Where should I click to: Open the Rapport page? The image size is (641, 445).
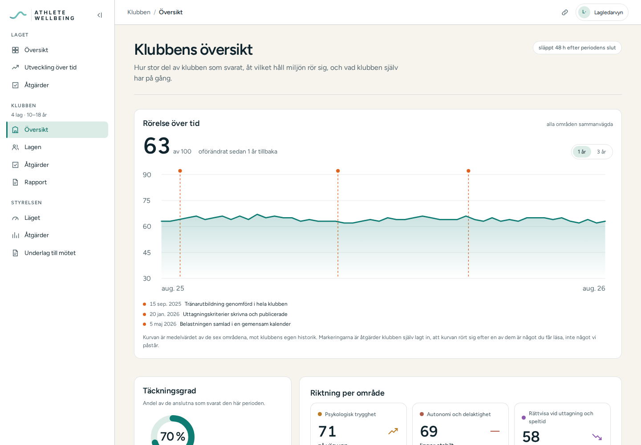57,182
